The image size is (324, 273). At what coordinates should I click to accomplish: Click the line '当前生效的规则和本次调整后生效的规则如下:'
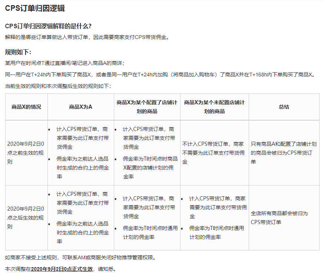tap(58, 86)
